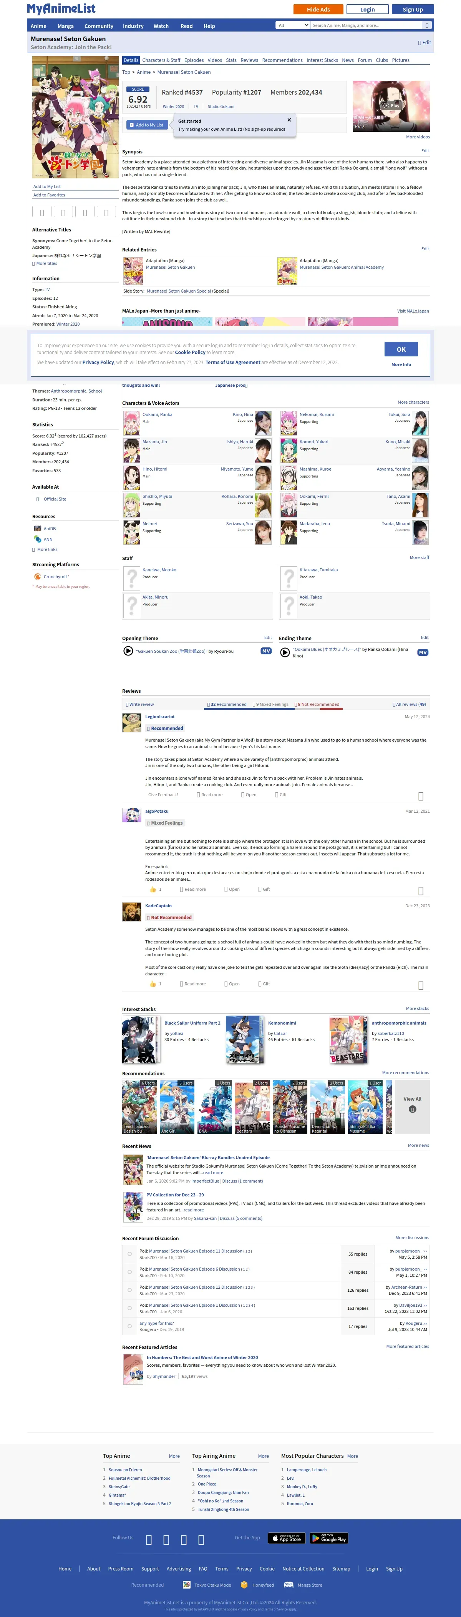This screenshot has height=1617, width=461.
Task: Click the Hide Ads button
Action: (318, 9)
